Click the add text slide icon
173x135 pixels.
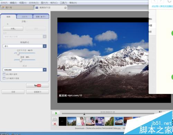click(55, 119)
